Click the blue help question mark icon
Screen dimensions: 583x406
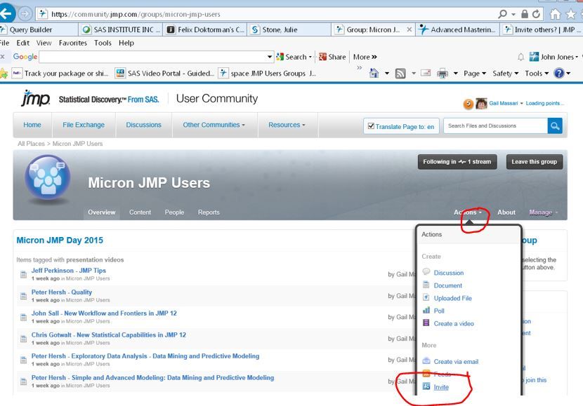tap(559, 73)
